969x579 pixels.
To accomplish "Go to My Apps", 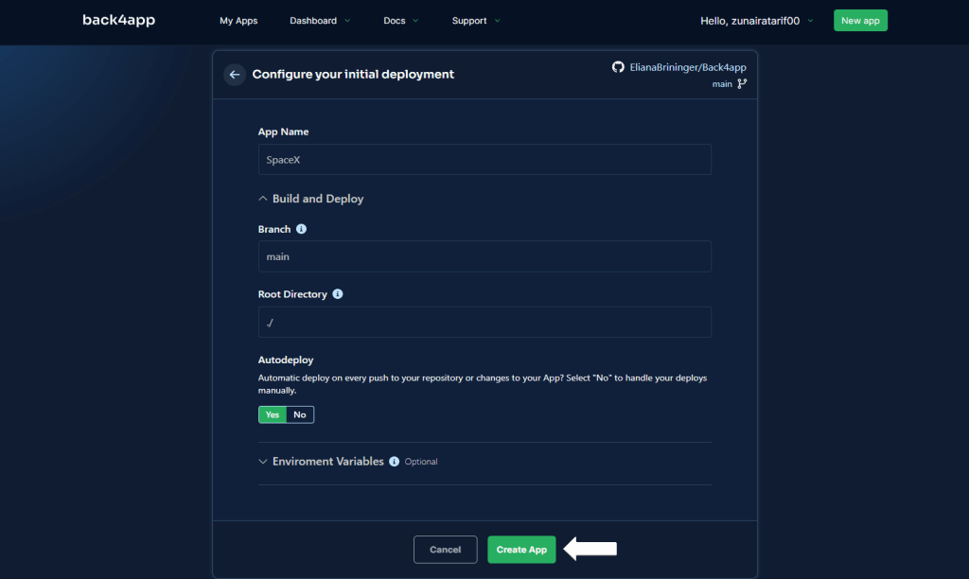I will (238, 21).
